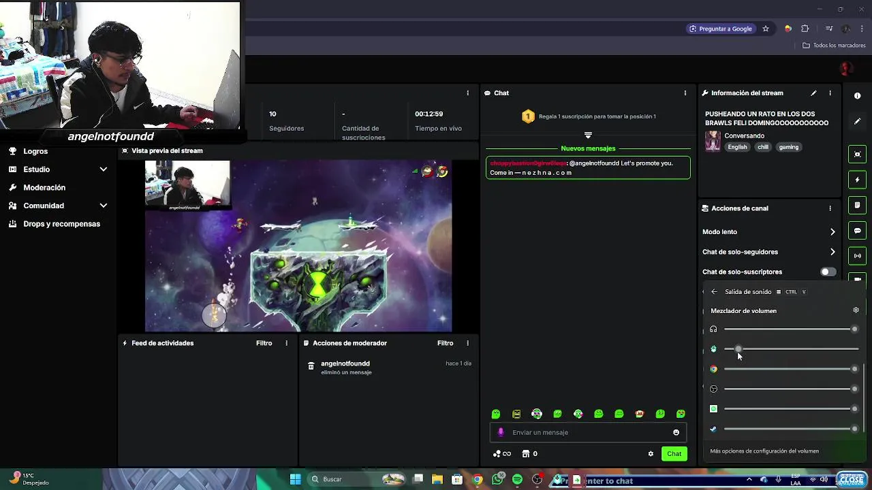The width and height of the screenshot is (872, 490).
Task: Open the Acciones de canal three-dot menu
Action: click(x=830, y=208)
